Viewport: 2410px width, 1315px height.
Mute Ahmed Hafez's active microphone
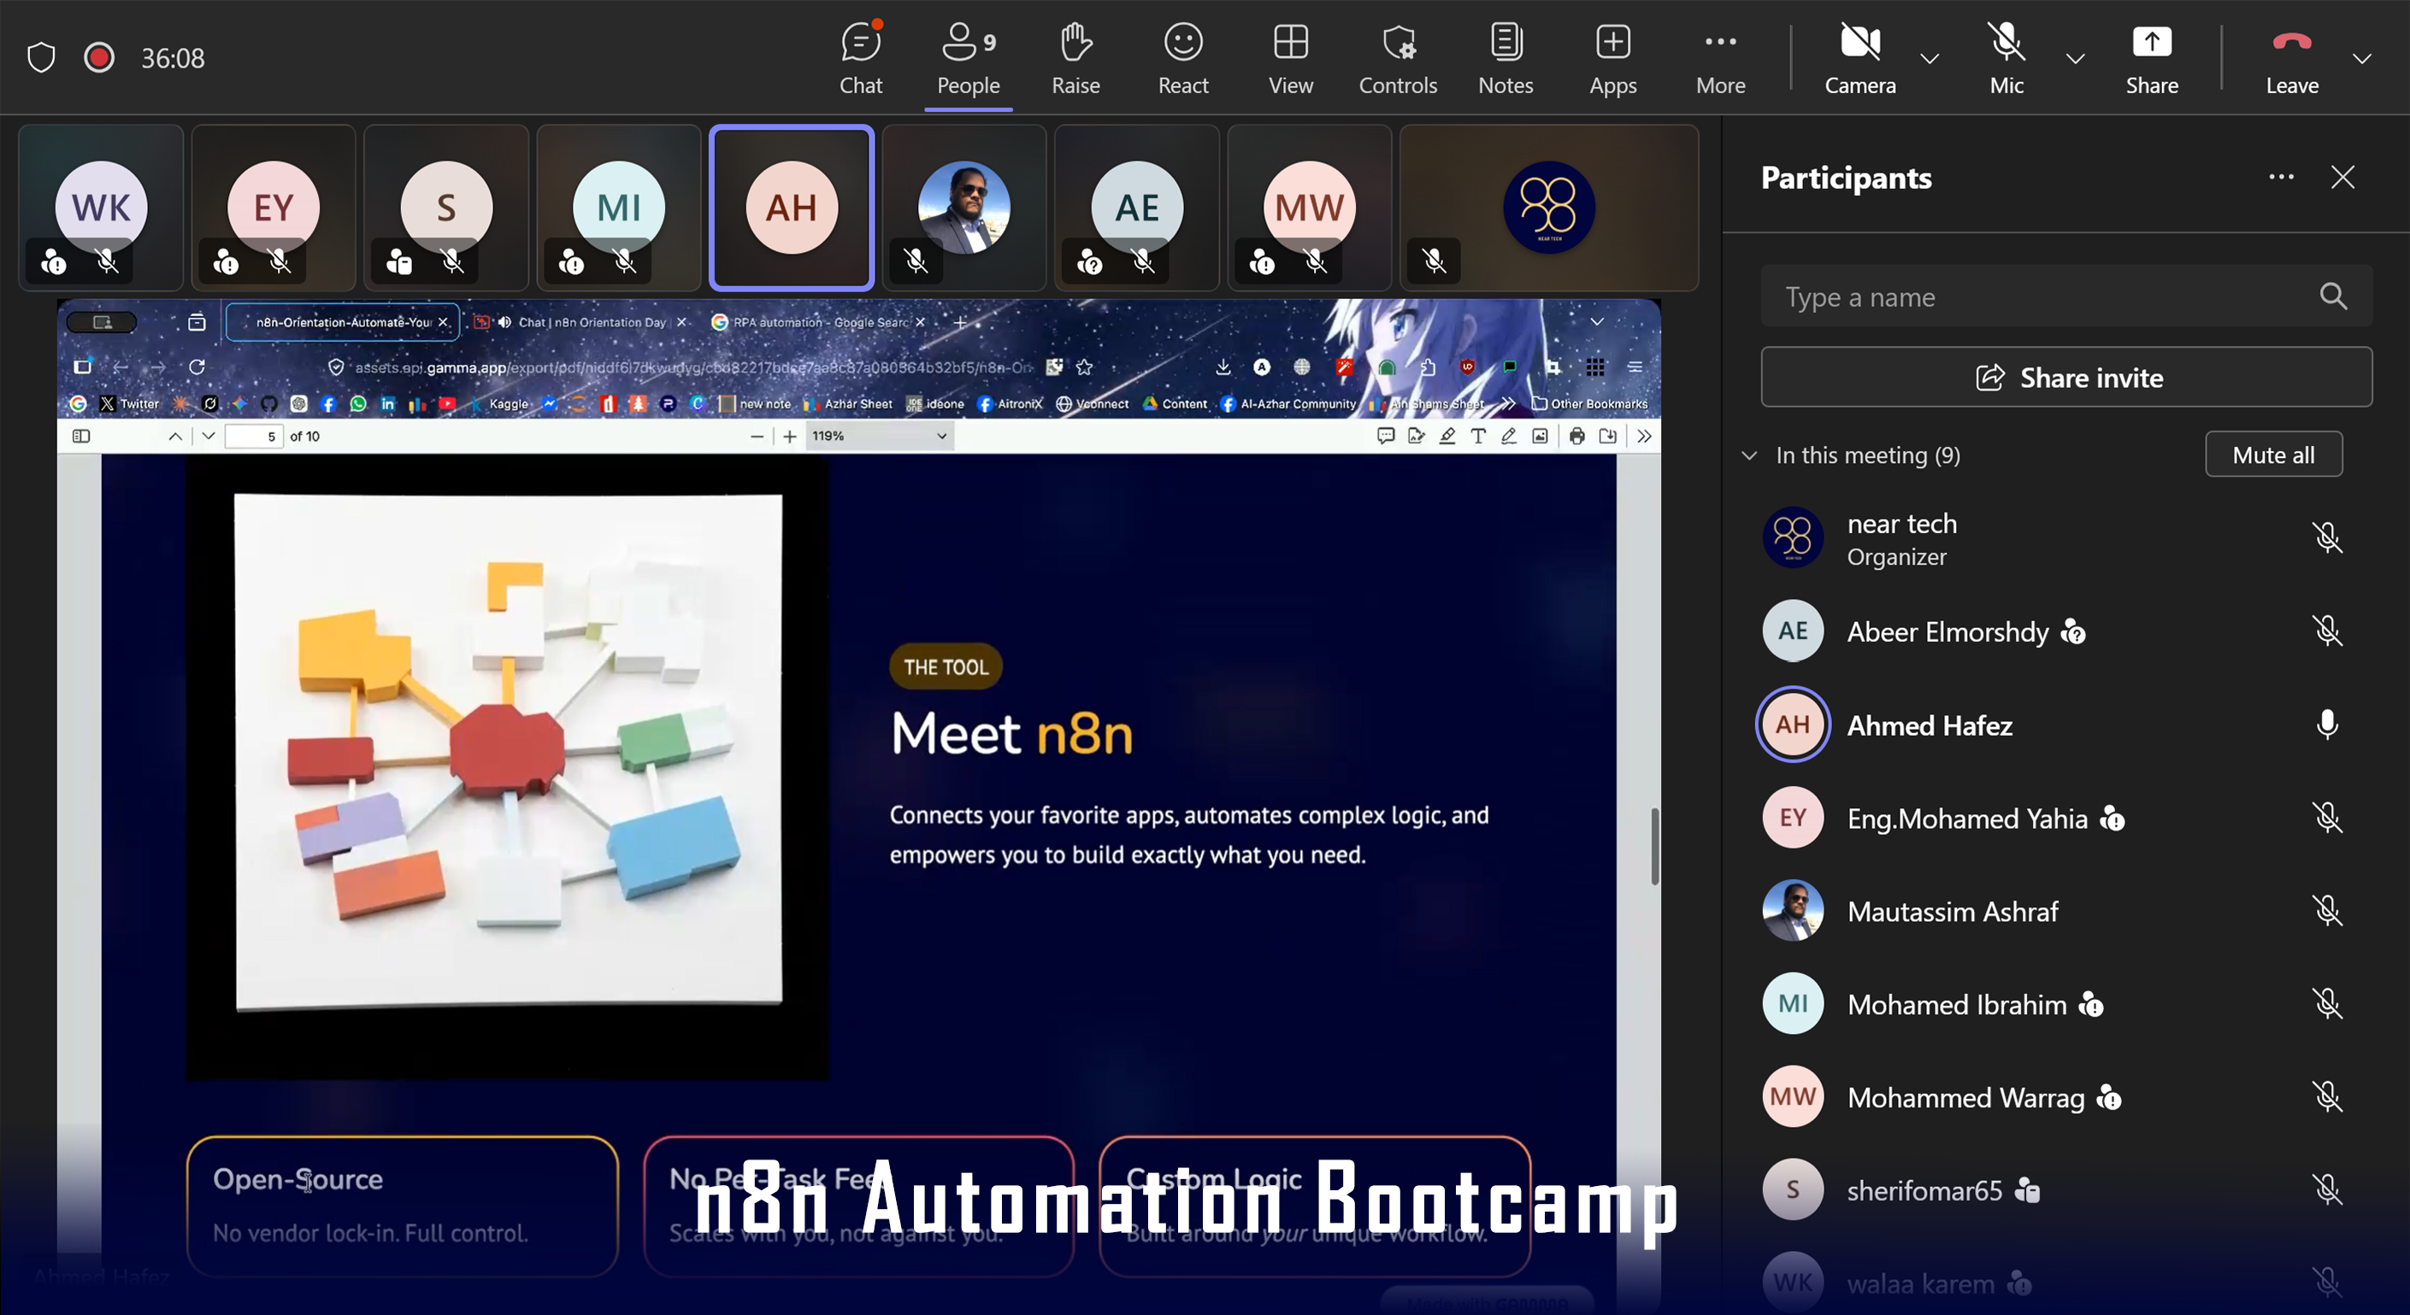pos(2327,725)
